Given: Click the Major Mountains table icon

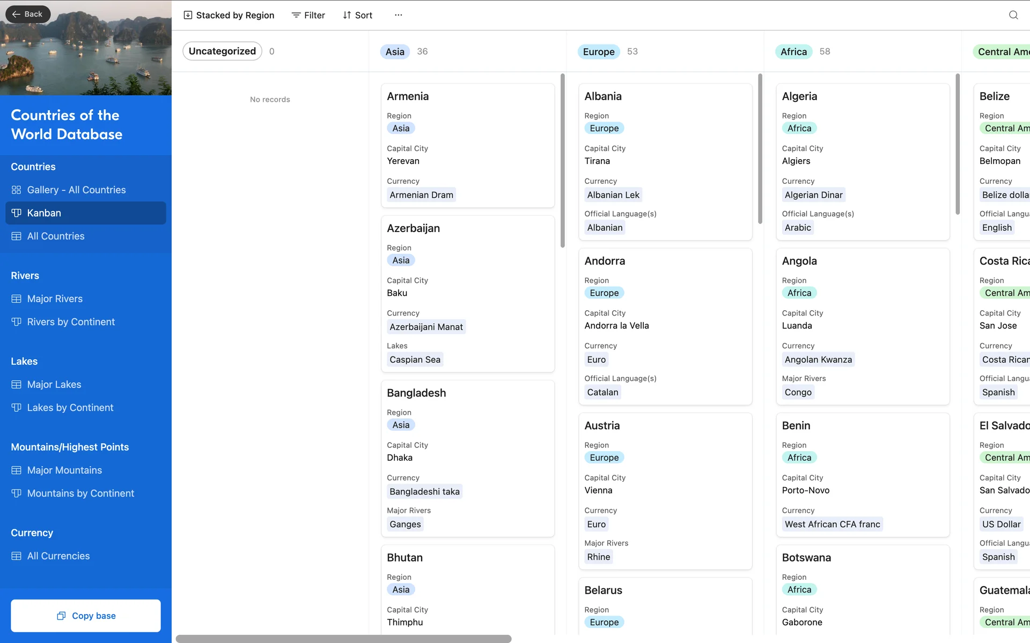Looking at the screenshot, I should point(17,470).
